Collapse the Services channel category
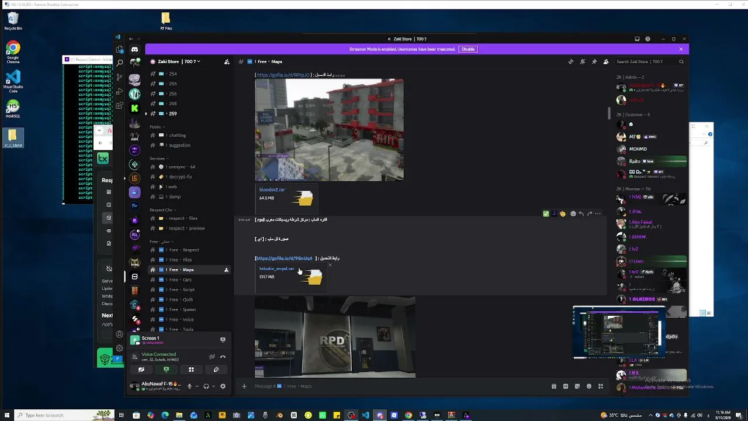The width and height of the screenshot is (748, 421). tap(158, 158)
